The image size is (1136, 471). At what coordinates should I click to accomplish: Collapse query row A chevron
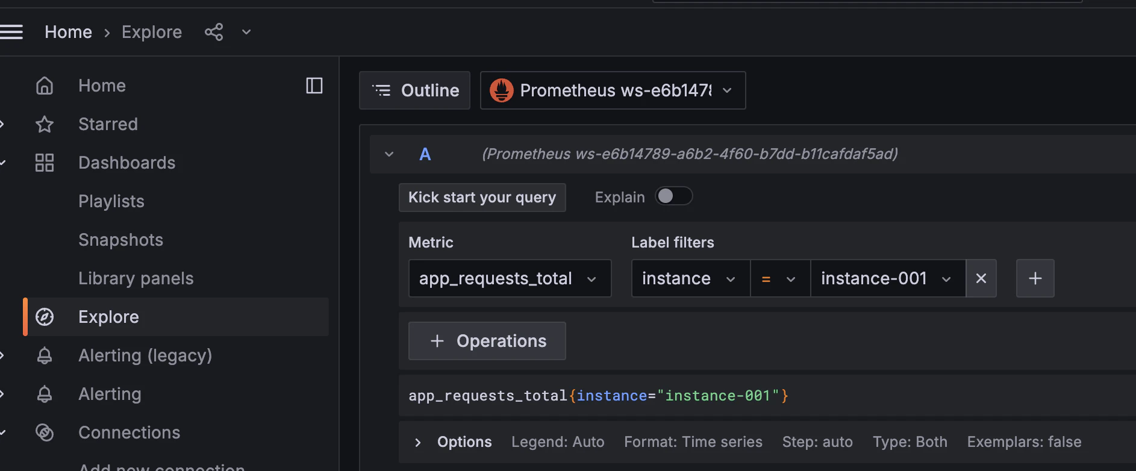(x=389, y=154)
